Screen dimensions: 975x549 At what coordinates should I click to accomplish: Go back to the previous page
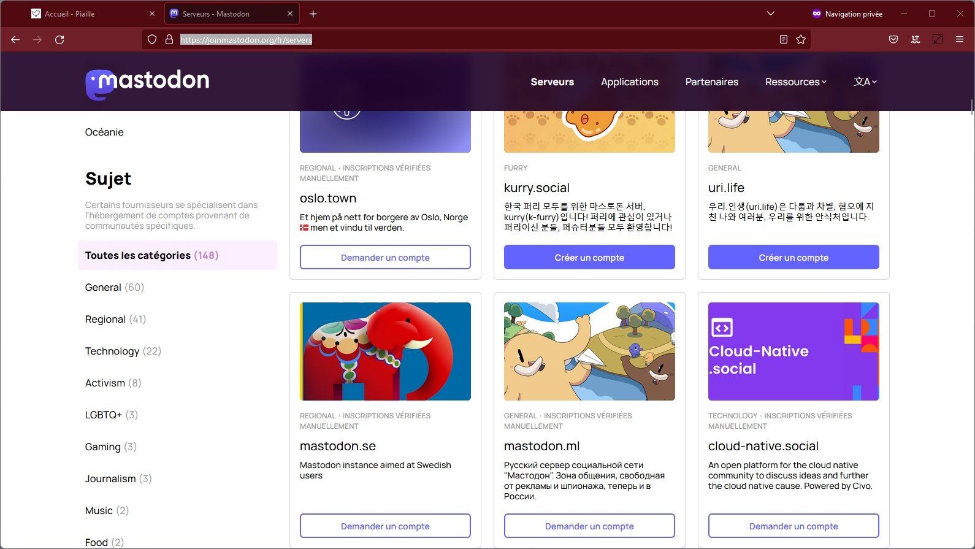click(x=15, y=40)
